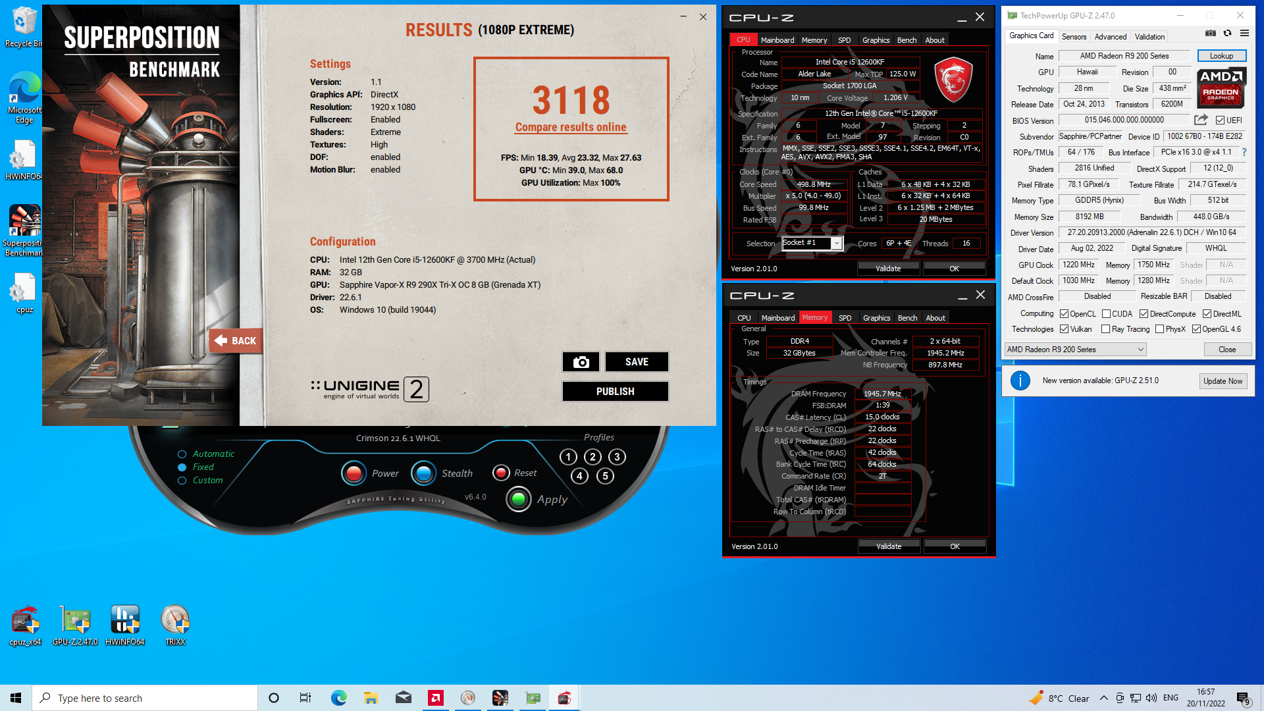The image size is (1264, 711).
Task: Switch to Mainboard tab in top CPU-Z
Action: pos(777,40)
